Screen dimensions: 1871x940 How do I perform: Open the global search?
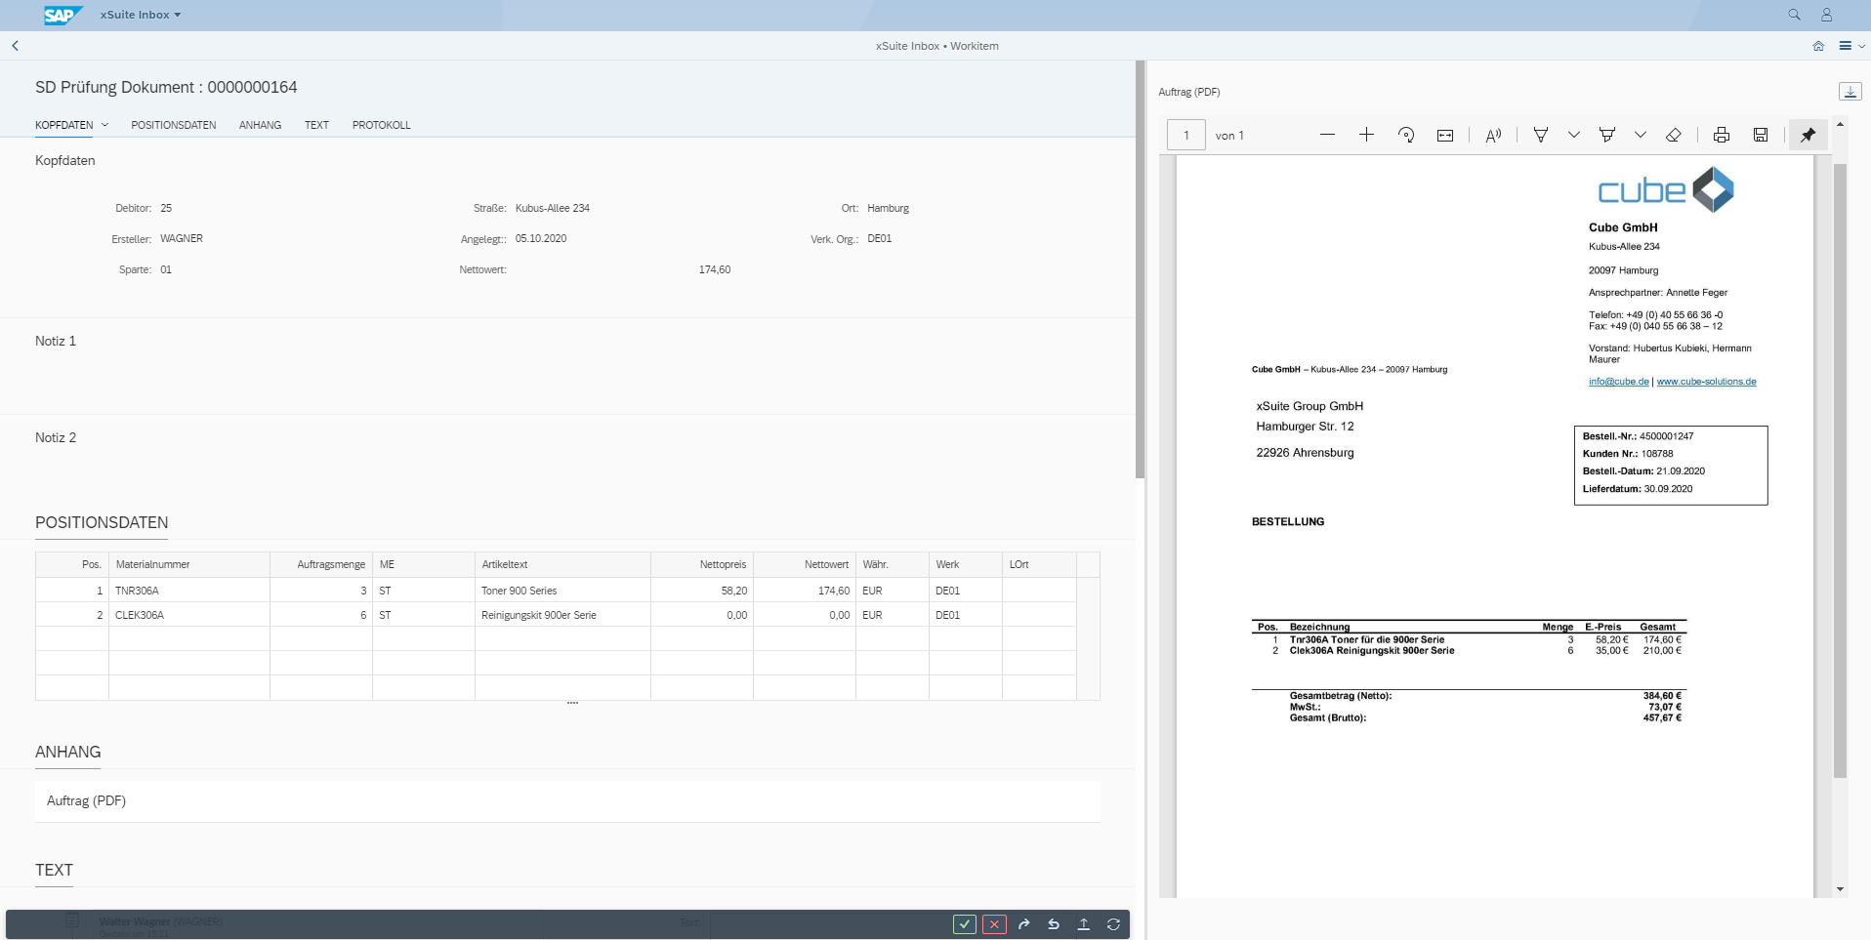pyautogui.click(x=1794, y=15)
